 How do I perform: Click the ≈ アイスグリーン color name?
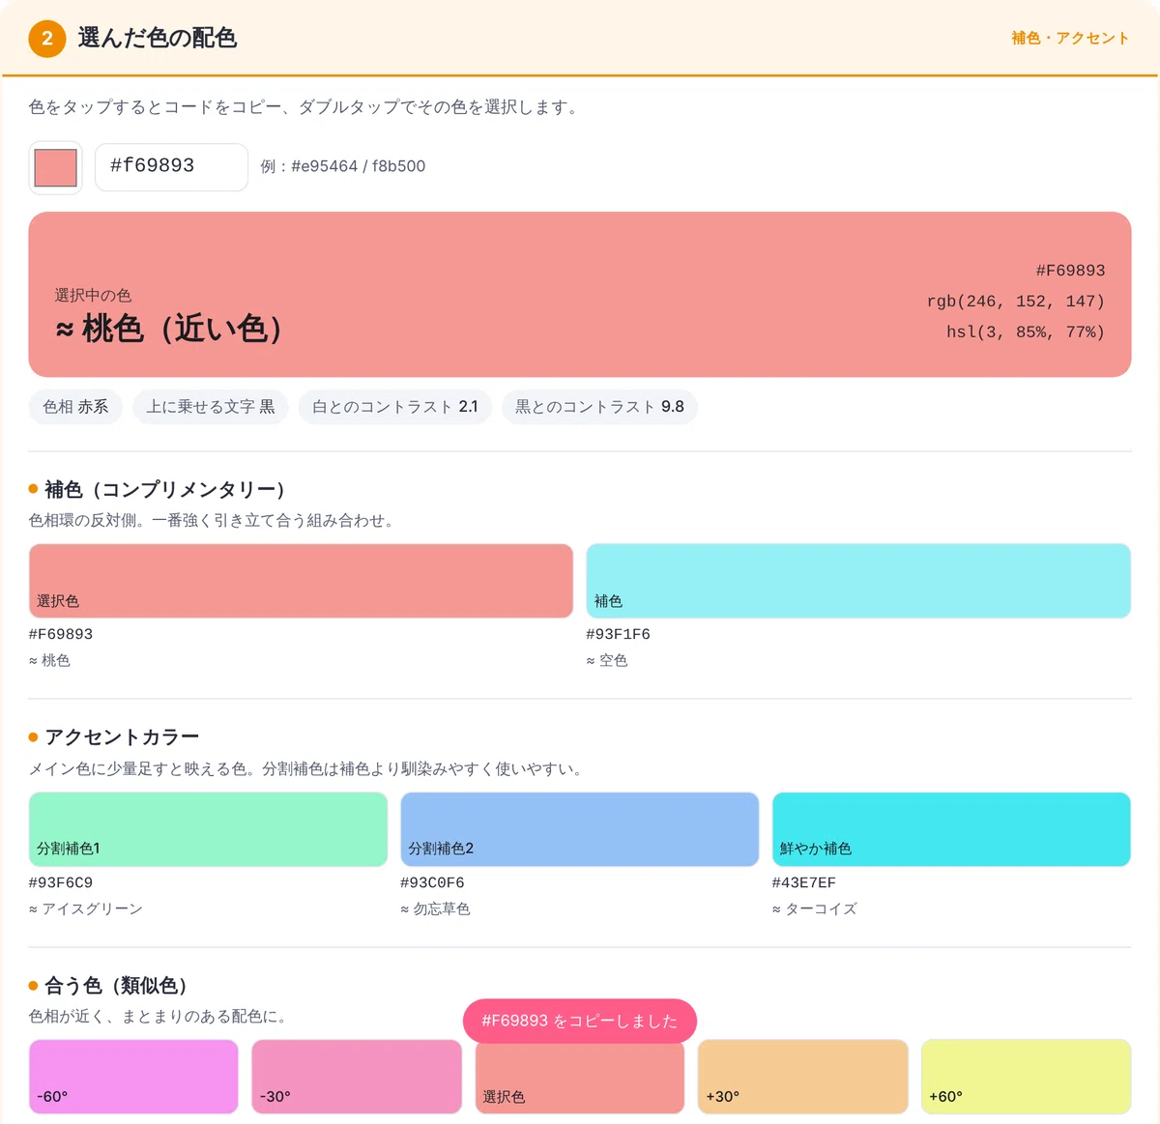pos(86,908)
